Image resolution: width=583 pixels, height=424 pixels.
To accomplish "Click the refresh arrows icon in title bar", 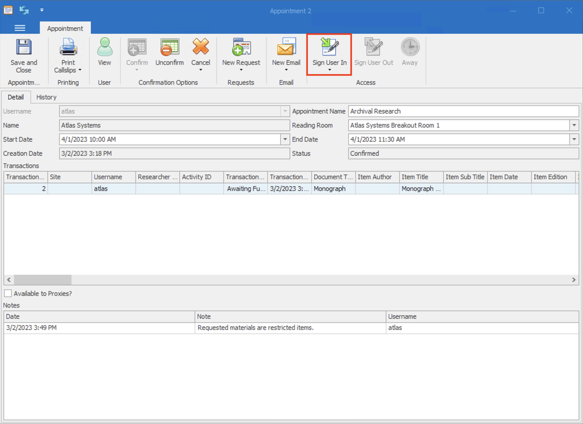I will (24, 10).
